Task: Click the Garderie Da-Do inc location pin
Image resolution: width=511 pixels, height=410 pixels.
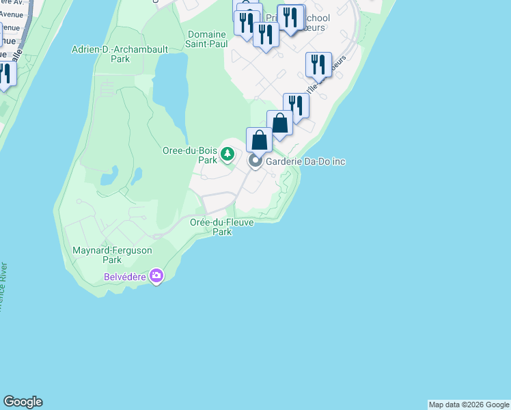Action: point(255,162)
